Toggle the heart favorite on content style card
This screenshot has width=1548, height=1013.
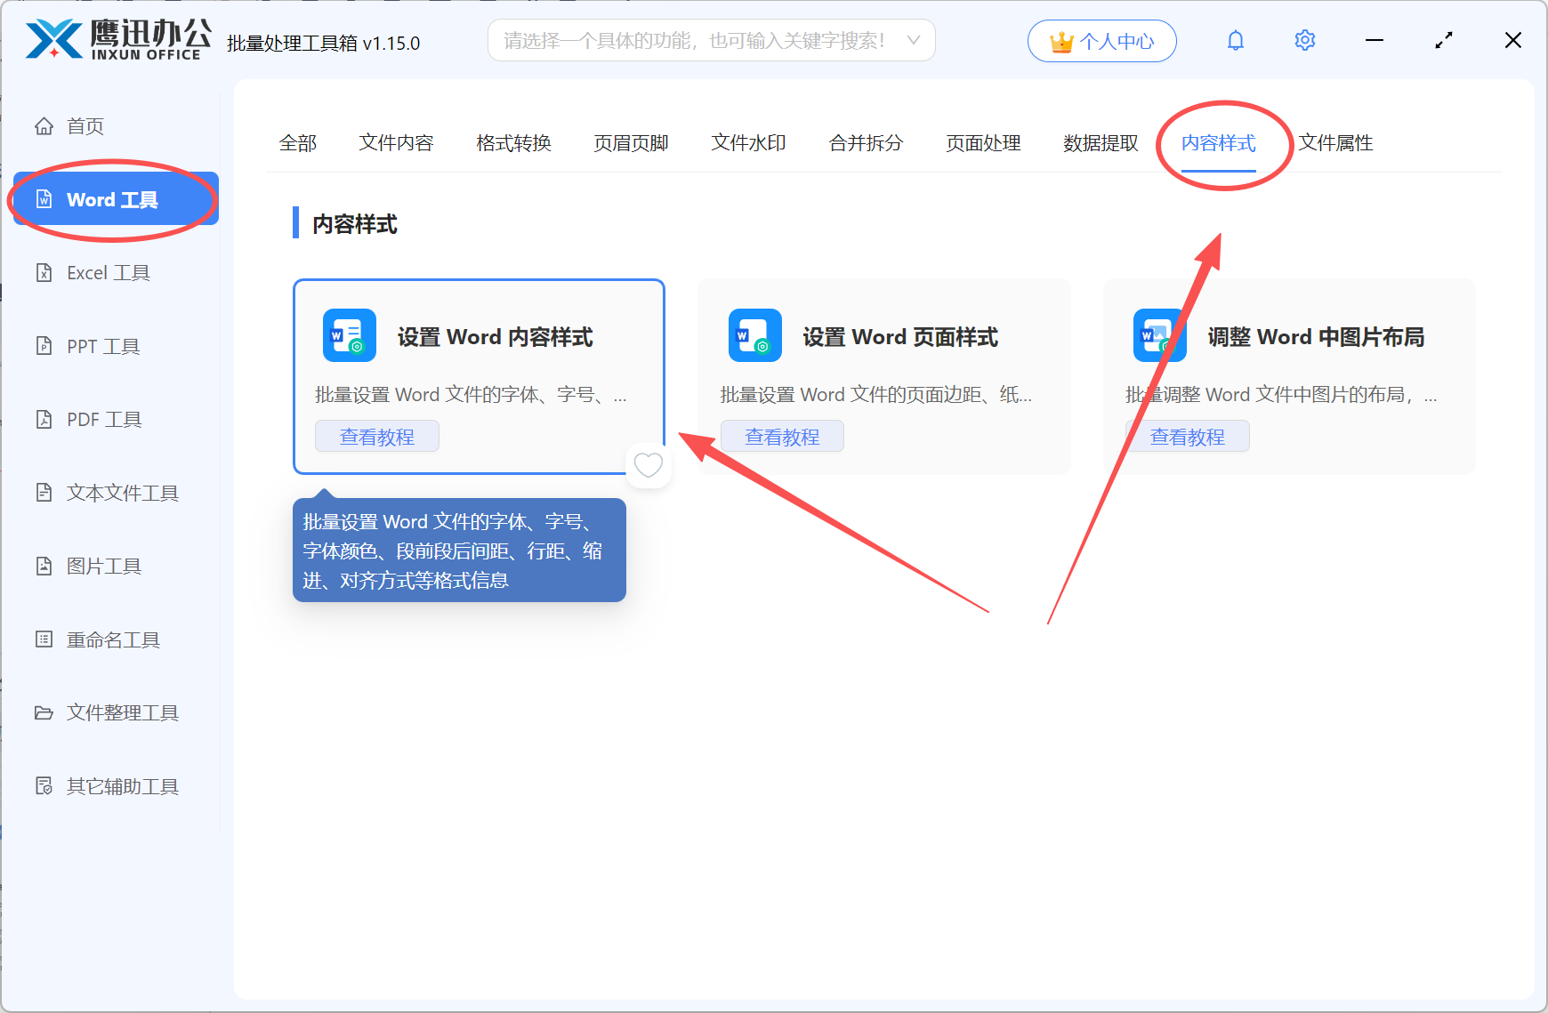pos(648,464)
